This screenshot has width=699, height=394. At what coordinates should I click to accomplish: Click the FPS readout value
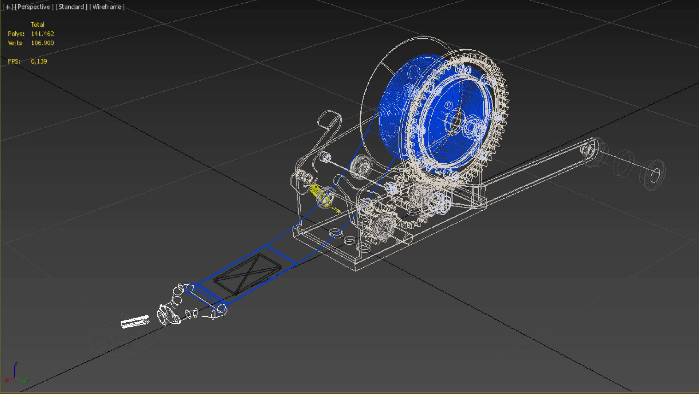[39, 61]
